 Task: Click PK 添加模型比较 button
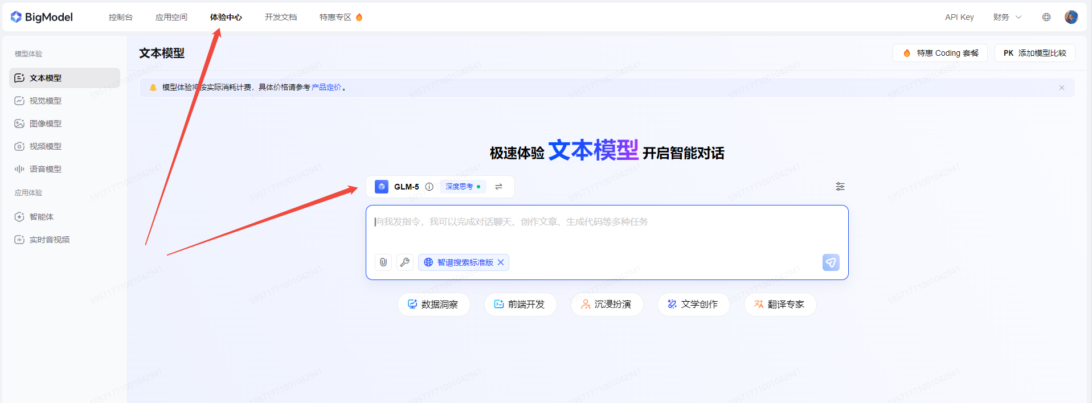click(x=1034, y=53)
